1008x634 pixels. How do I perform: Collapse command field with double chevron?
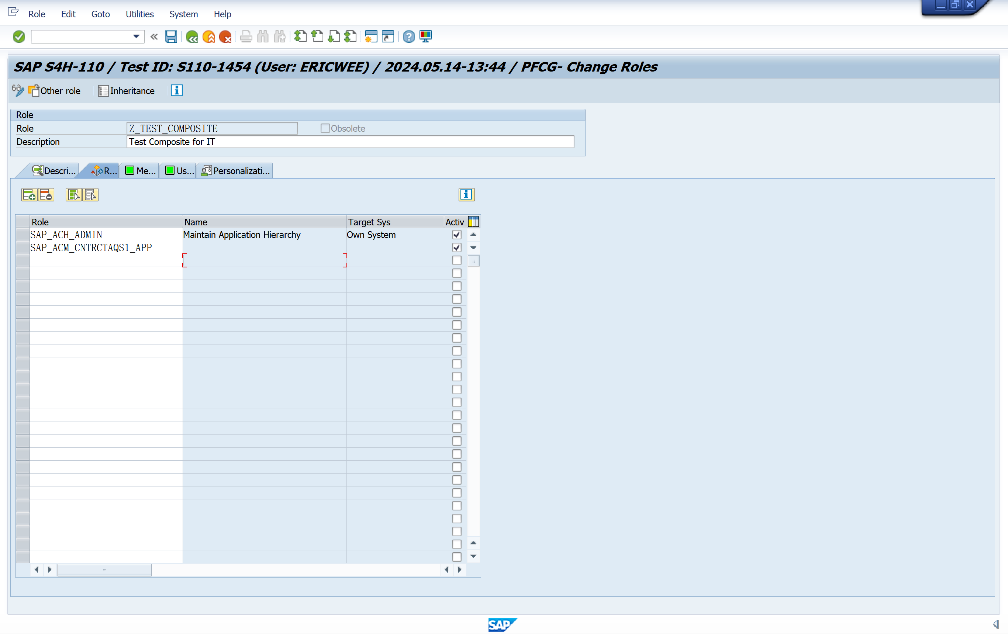click(x=154, y=37)
